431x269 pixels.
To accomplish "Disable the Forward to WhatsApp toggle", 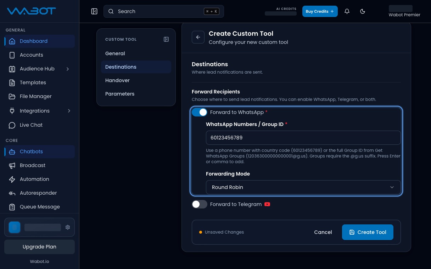I will 200,112.
